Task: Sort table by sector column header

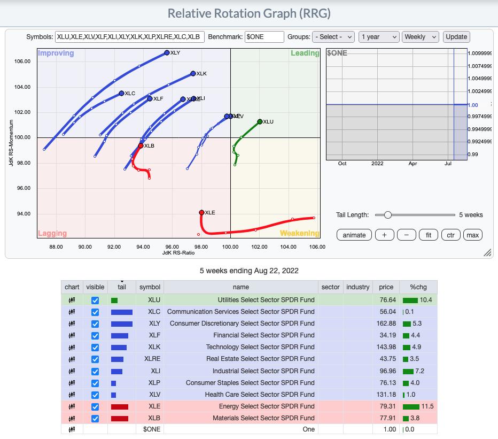Action: coord(331,287)
